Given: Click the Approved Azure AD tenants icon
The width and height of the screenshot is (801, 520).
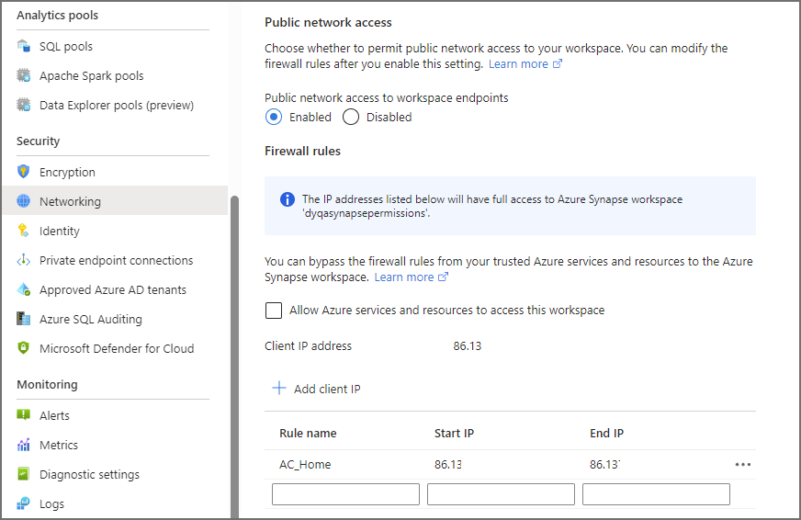Looking at the screenshot, I should pyautogui.click(x=24, y=289).
